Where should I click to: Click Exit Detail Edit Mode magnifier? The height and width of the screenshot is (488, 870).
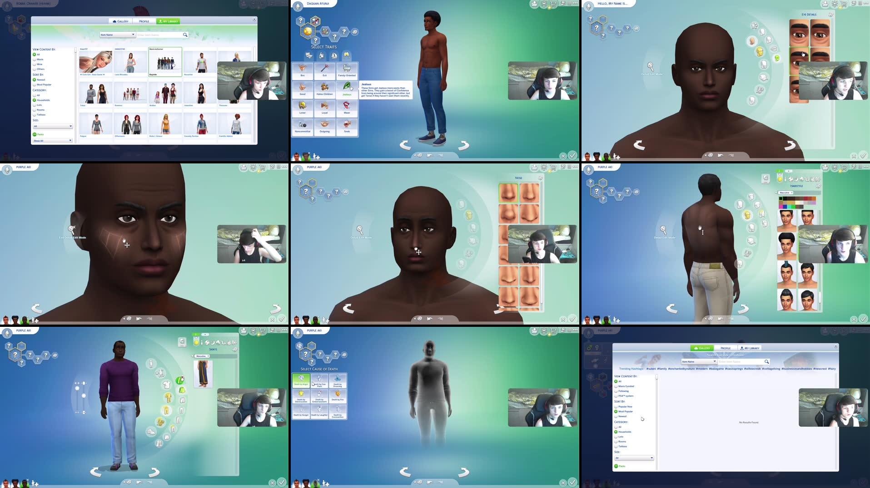coord(71,229)
